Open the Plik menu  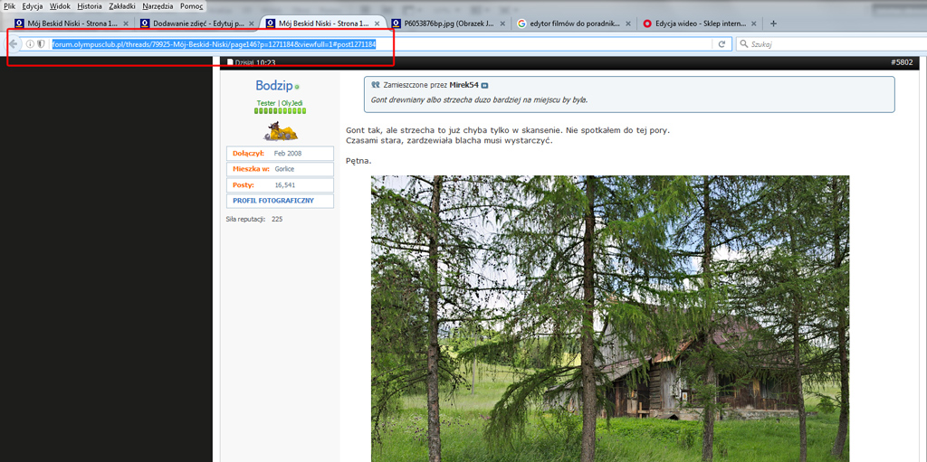(x=10, y=6)
